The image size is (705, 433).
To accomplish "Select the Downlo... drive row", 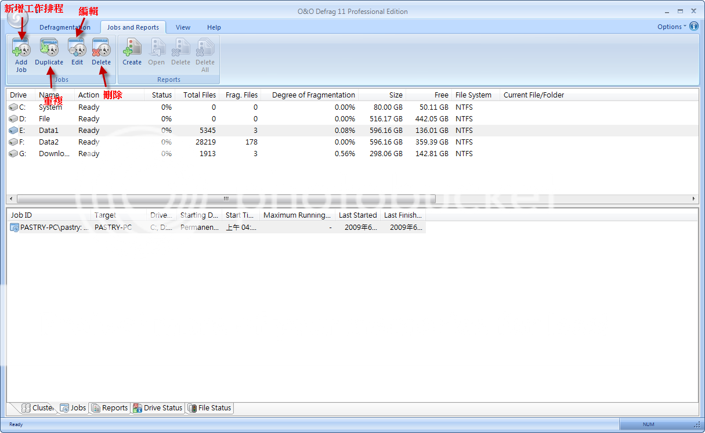I will pyautogui.click(x=352, y=154).
